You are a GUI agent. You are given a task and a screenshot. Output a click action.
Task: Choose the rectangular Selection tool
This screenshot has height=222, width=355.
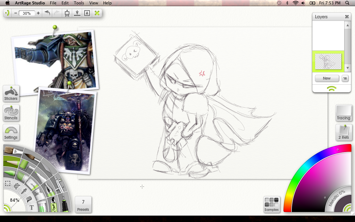(x=8, y=183)
